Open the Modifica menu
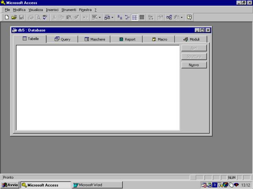This screenshot has width=253, height=189. tap(19, 10)
